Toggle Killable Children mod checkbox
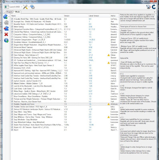The height and width of the screenshot is (160, 159). click(12, 84)
